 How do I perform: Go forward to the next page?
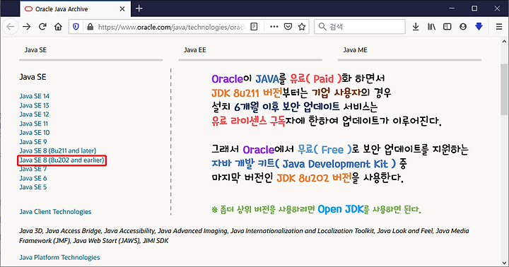coord(27,27)
